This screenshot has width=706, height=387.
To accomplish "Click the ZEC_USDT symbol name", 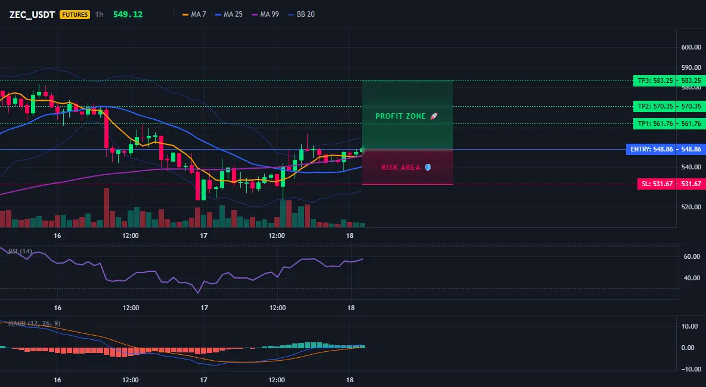I will (x=32, y=14).
